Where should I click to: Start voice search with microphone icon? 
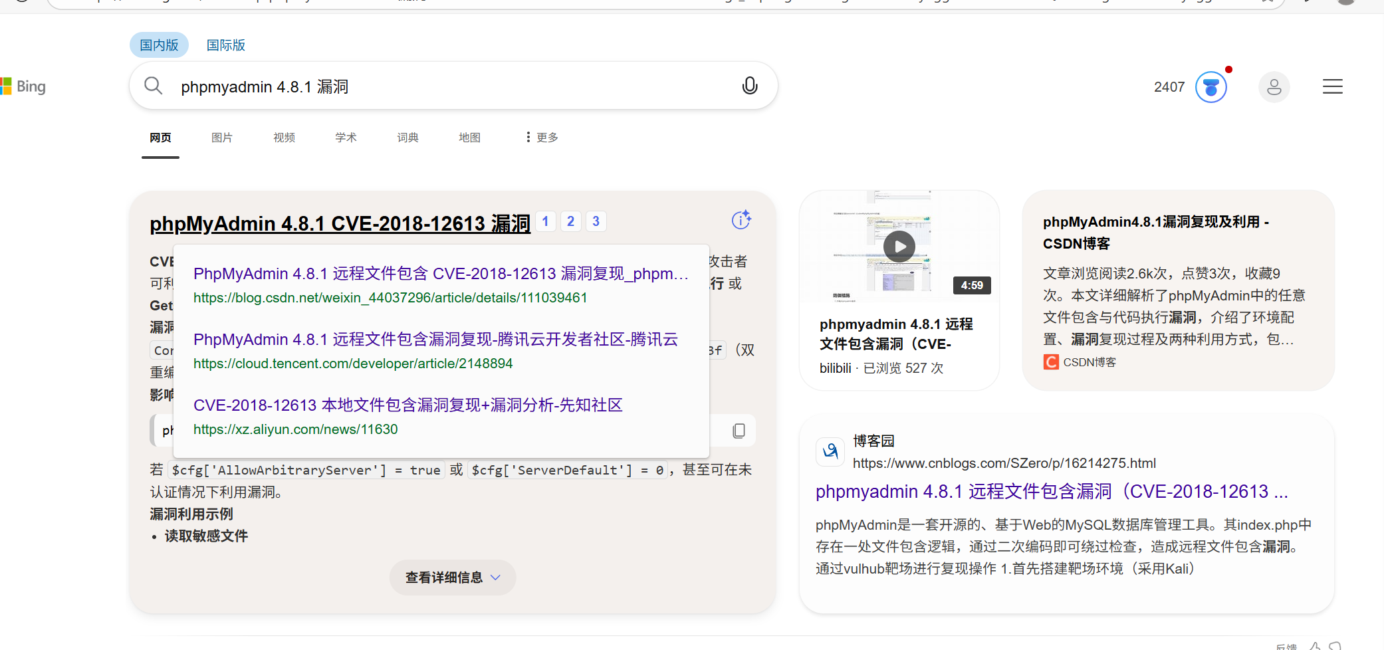[750, 86]
